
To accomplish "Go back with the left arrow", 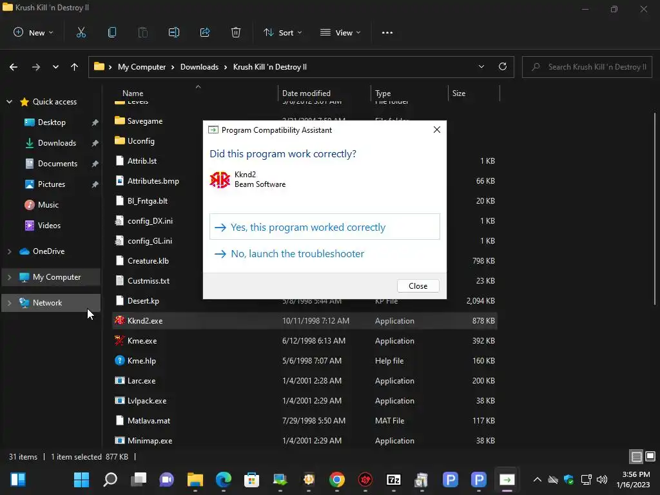I will (x=14, y=67).
